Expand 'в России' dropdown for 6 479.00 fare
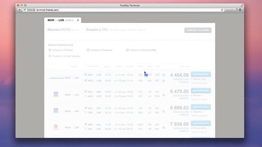This screenshot has width=262, height=147. [197, 95]
